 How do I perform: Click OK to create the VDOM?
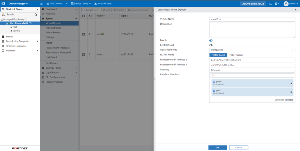(217, 147)
